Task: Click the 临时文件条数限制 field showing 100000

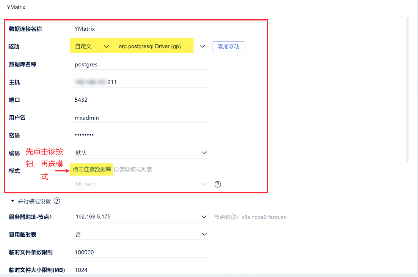Action: click(x=141, y=252)
